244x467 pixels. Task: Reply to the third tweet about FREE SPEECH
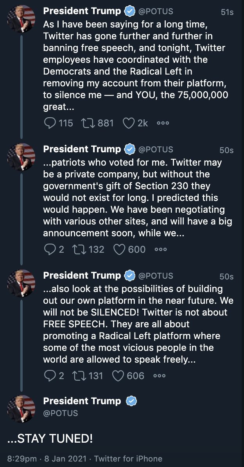pos(50,376)
